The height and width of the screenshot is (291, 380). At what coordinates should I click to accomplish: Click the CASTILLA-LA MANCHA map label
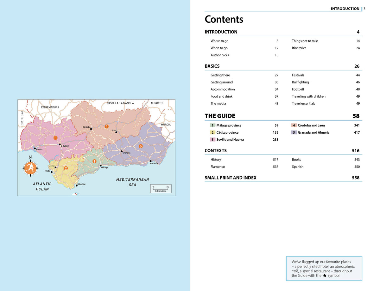click(x=120, y=103)
